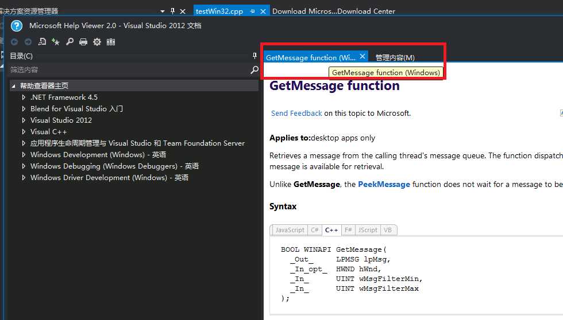Viewport: 563px width, 320px height.
Task: Select Visual C++ tree item
Action: [48, 131]
